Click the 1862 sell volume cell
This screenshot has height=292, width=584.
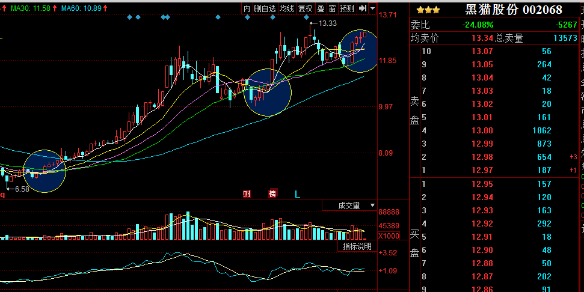542,130
